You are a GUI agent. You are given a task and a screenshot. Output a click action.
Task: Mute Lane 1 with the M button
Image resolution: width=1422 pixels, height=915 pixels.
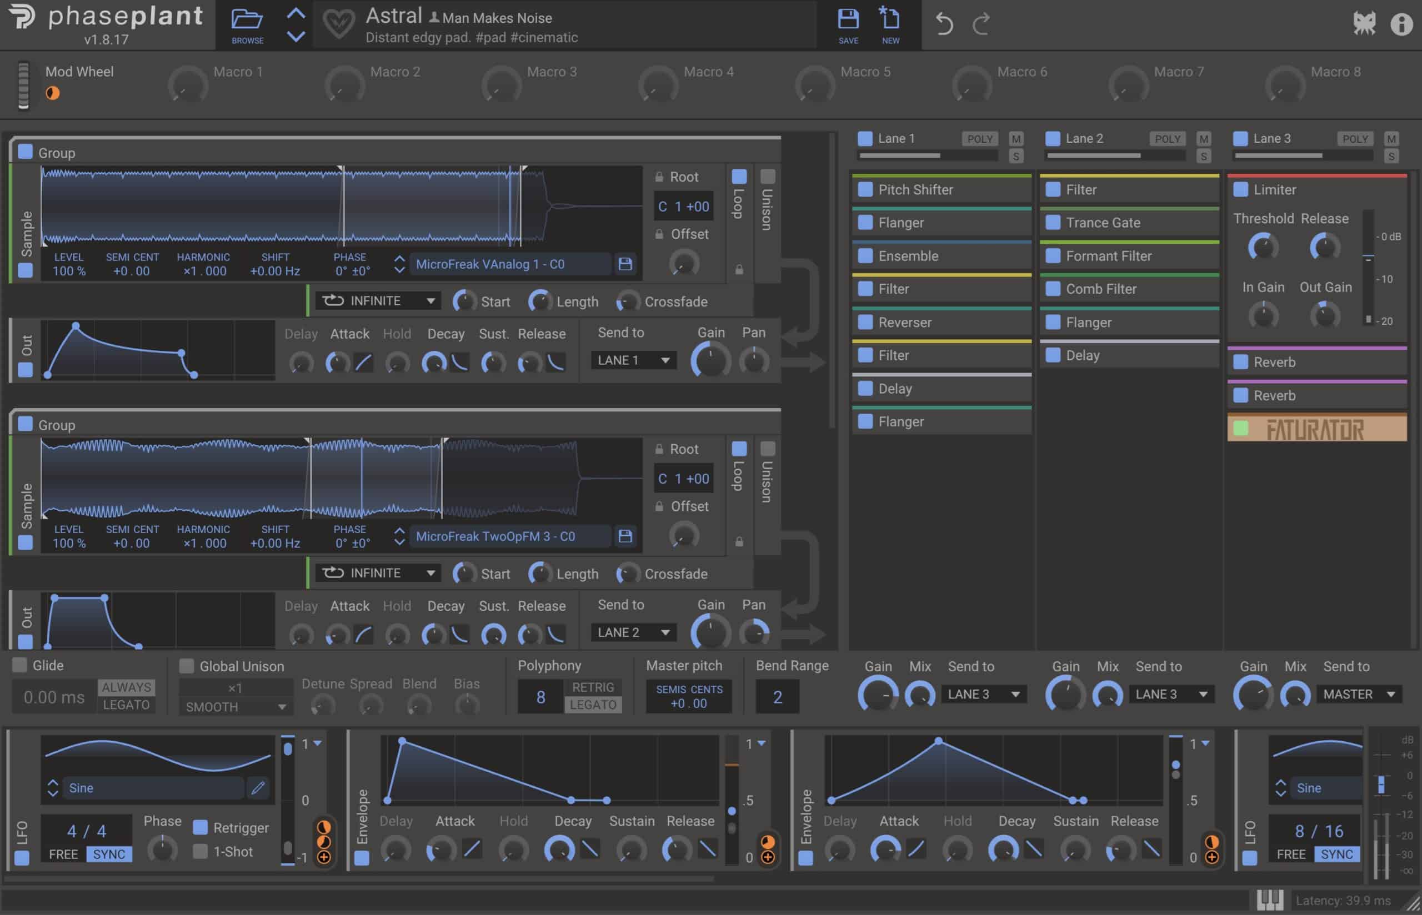pos(1015,139)
